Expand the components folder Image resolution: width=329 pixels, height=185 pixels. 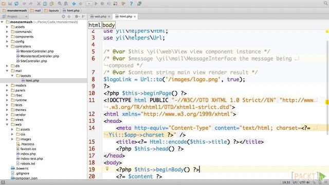click(x=7, y=36)
